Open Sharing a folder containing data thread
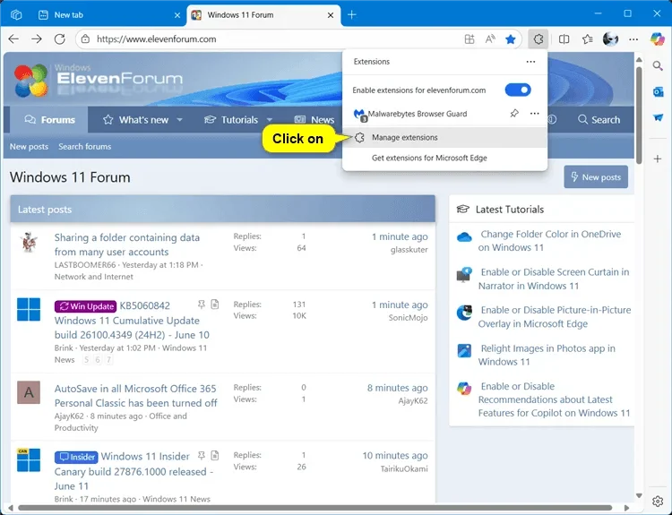The width and height of the screenshot is (672, 515). (x=127, y=245)
